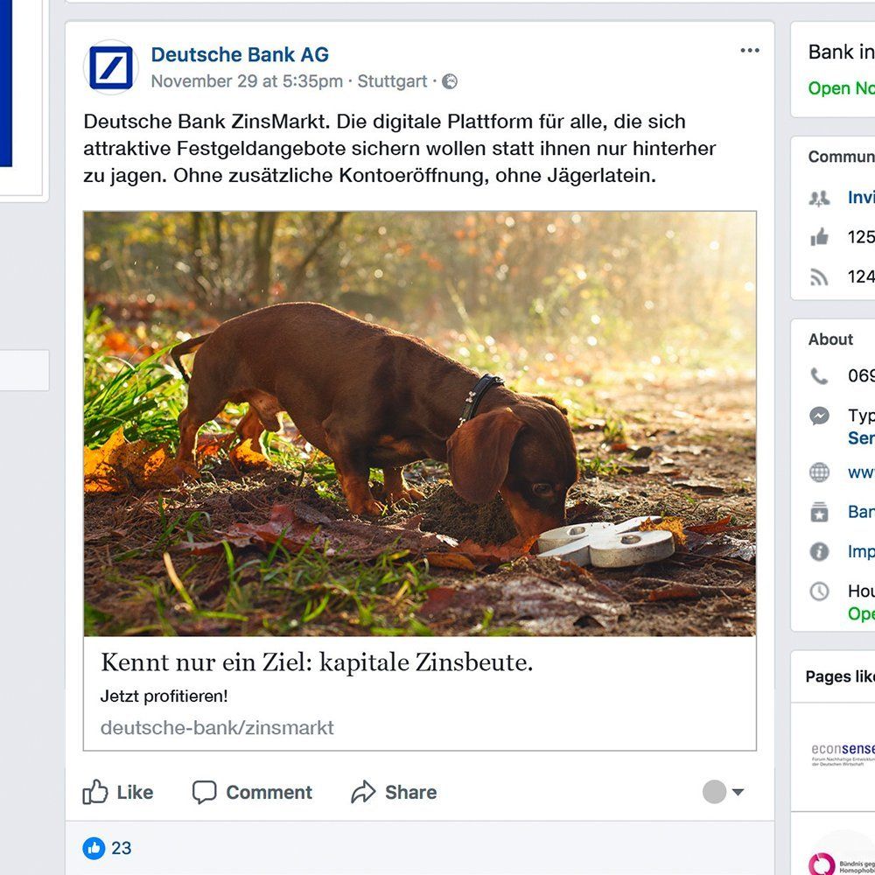
Task: Click the 'Kennt nur ein Ziel' headline
Action: (x=317, y=662)
